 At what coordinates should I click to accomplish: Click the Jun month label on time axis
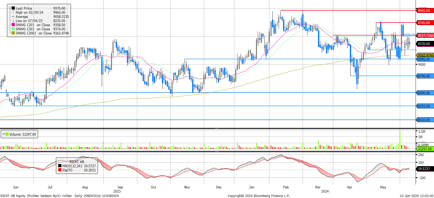click(16, 187)
